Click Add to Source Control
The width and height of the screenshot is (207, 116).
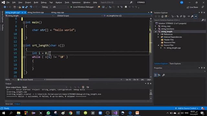187,108
